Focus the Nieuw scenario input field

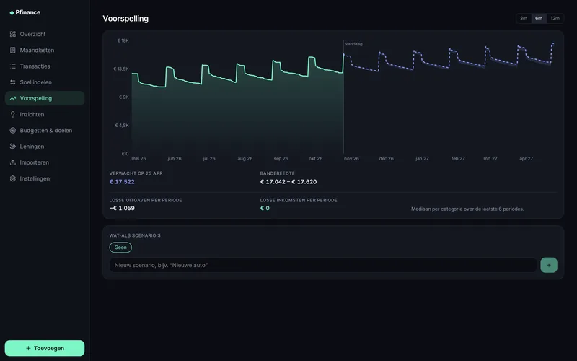pyautogui.click(x=323, y=265)
